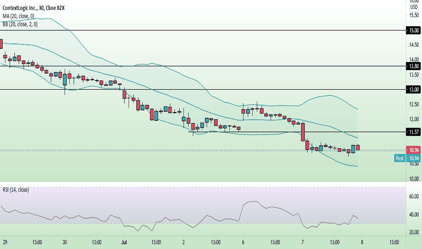Click the 13.80 horizontal line price label
The image size is (422, 249).
click(x=413, y=66)
